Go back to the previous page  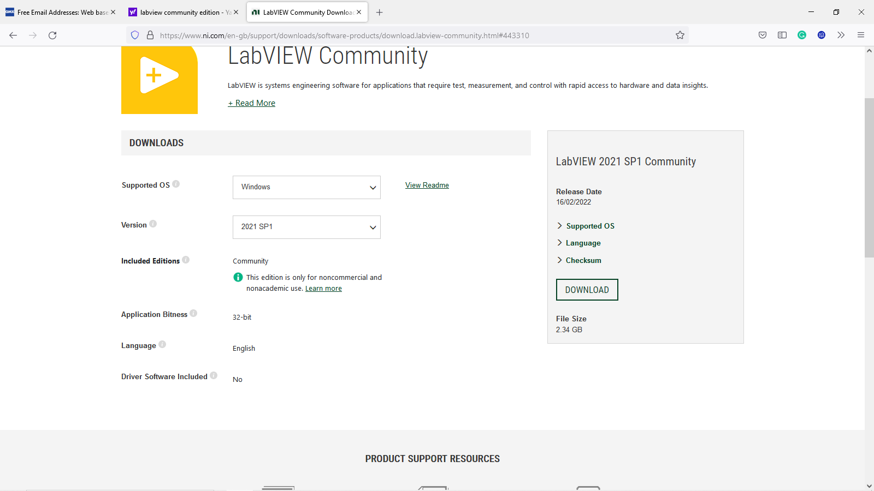point(13,35)
